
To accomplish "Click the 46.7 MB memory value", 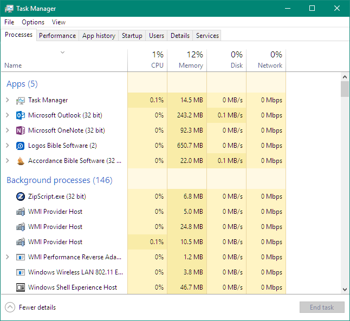I will click(191, 287).
